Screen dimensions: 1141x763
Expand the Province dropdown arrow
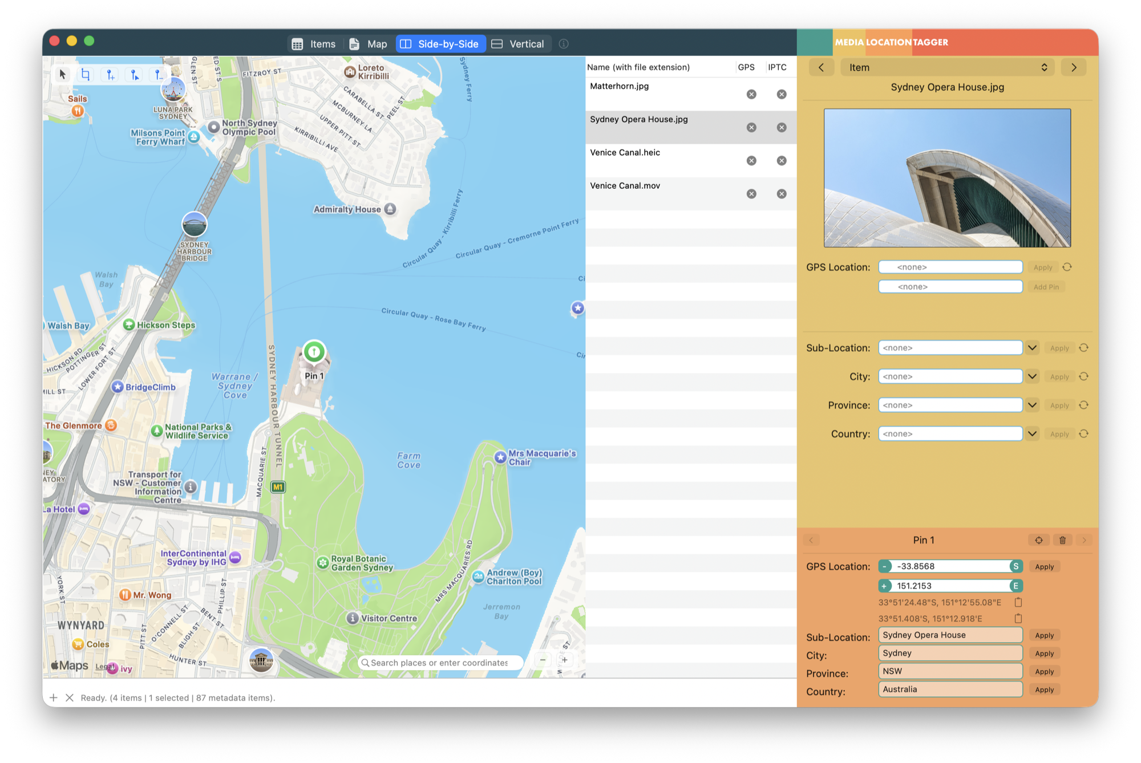(1032, 405)
